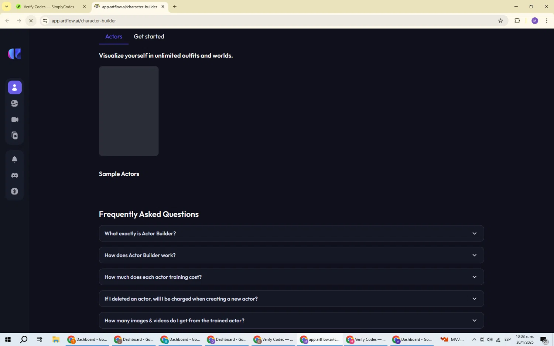The image size is (554, 346).
Task: Open the Action Center notifications icon
Action: tap(544, 340)
